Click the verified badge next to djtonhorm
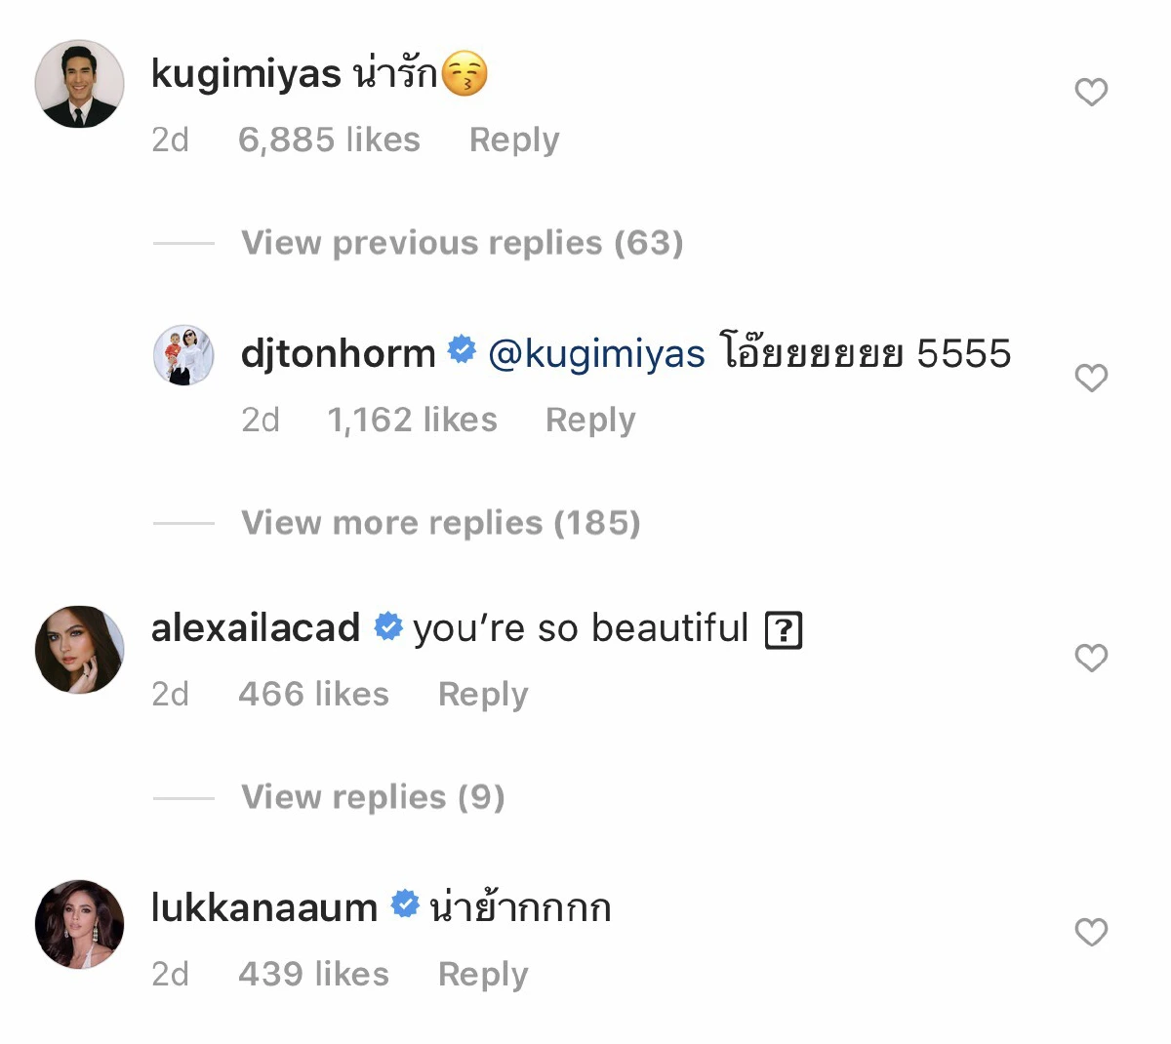This screenshot has height=1044, width=1171. 459,352
